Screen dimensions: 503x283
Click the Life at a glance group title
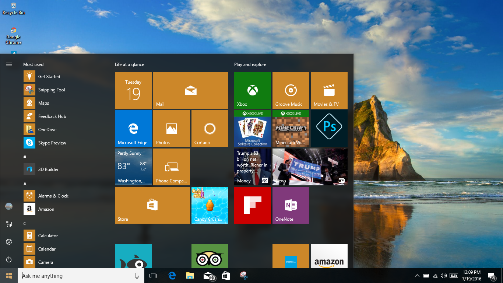[x=129, y=64]
